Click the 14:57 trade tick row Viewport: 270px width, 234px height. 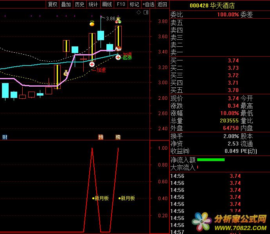(205, 232)
